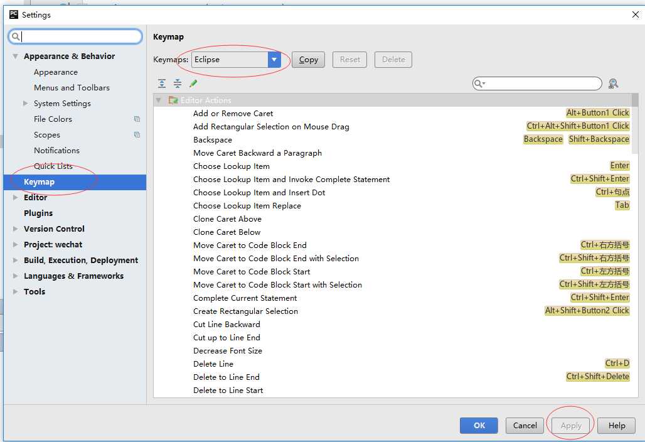Collapse the Appearance & Behavior section
The width and height of the screenshot is (645, 442).
point(15,57)
